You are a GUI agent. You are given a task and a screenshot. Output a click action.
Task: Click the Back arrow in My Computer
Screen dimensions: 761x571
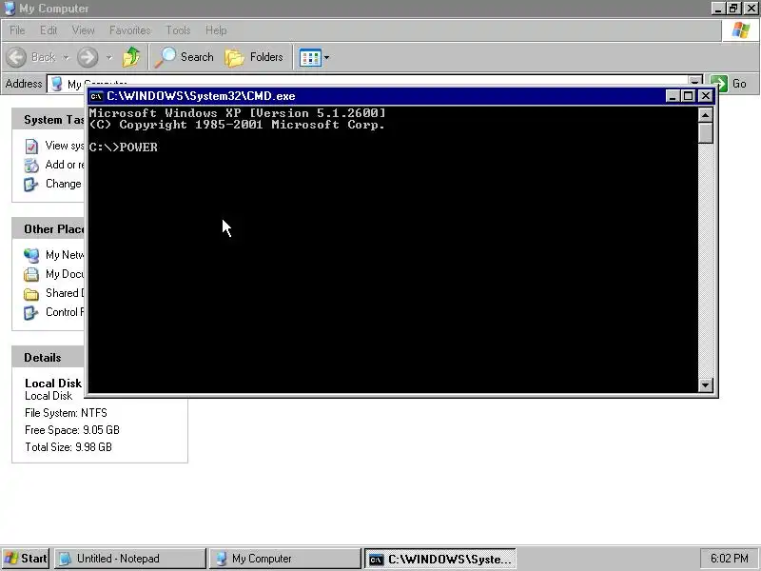pyautogui.click(x=16, y=57)
